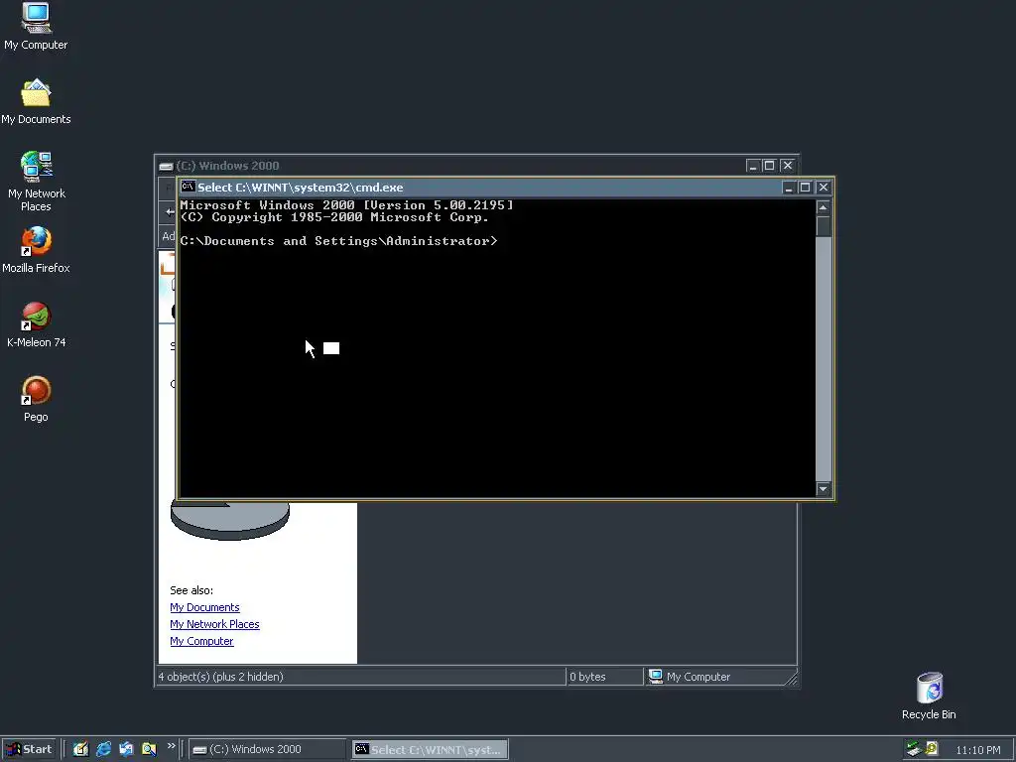Click the (C:) Windows 2000 title bar drive icon

point(166,166)
